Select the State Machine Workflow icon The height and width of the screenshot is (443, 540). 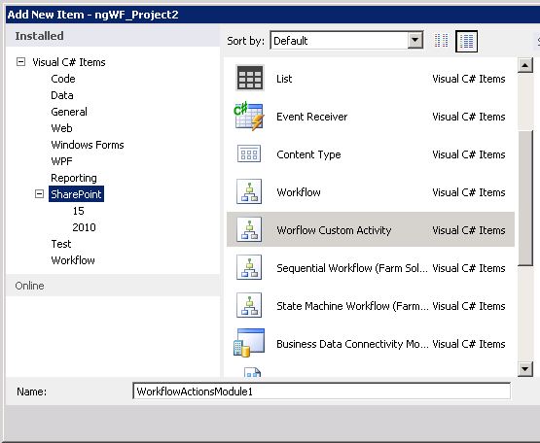[249, 305]
